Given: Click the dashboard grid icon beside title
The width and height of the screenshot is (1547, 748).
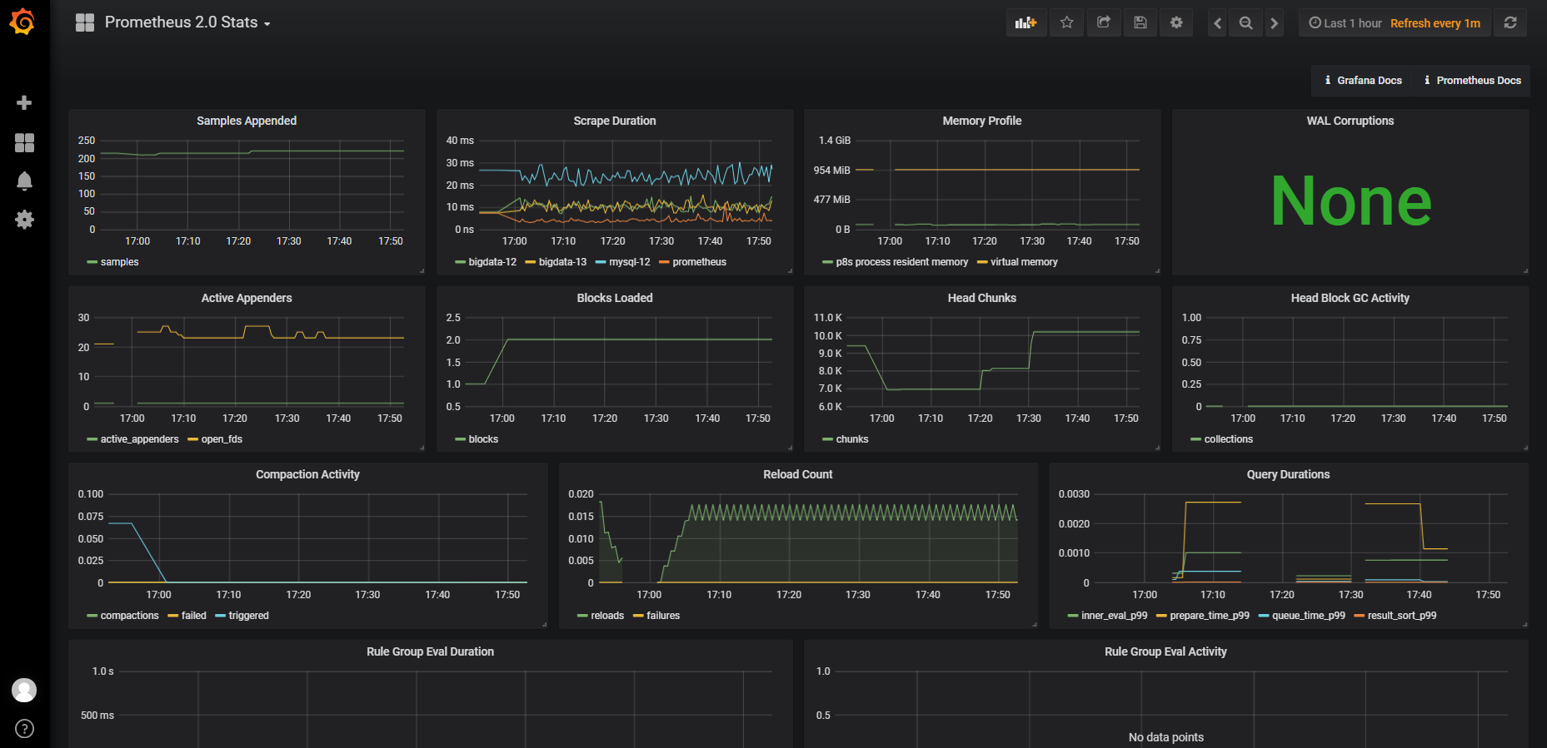Looking at the screenshot, I should click(85, 22).
